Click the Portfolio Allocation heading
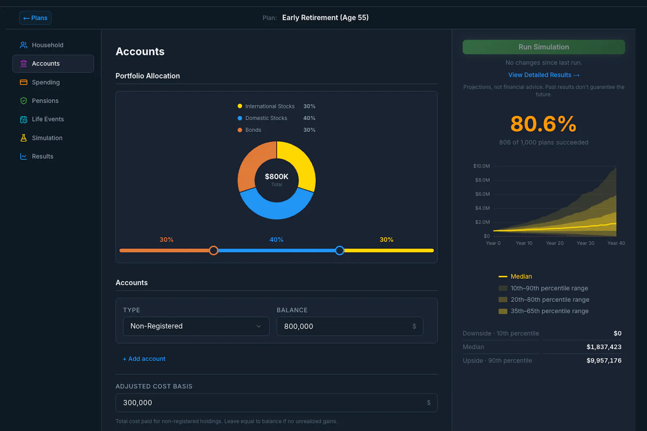Viewport: 647px width, 431px height. click(148, 76)
